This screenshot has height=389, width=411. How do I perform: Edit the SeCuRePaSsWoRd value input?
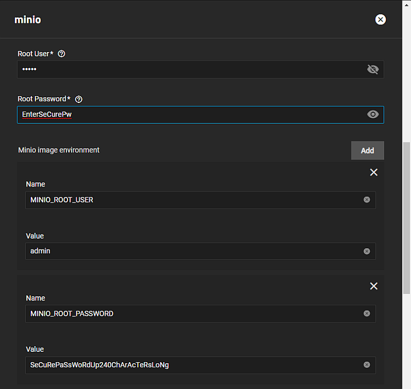pyautogui.click(x=189, y=364)
